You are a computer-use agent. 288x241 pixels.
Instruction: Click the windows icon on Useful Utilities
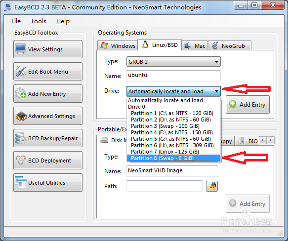coord(21,182)
